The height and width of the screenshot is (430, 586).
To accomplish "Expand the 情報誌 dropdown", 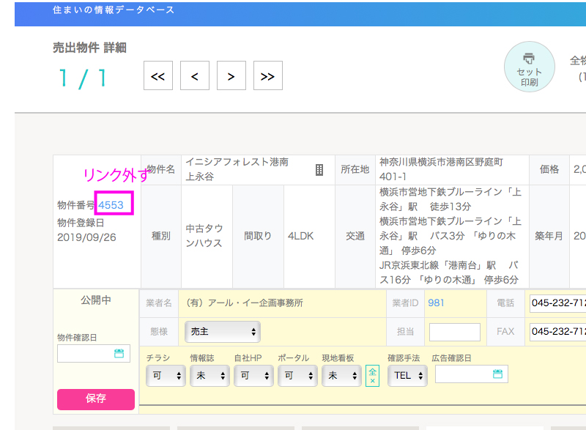I will 209,376.
